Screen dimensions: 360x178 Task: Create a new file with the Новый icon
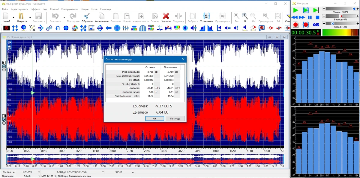(x=6, y=16)
